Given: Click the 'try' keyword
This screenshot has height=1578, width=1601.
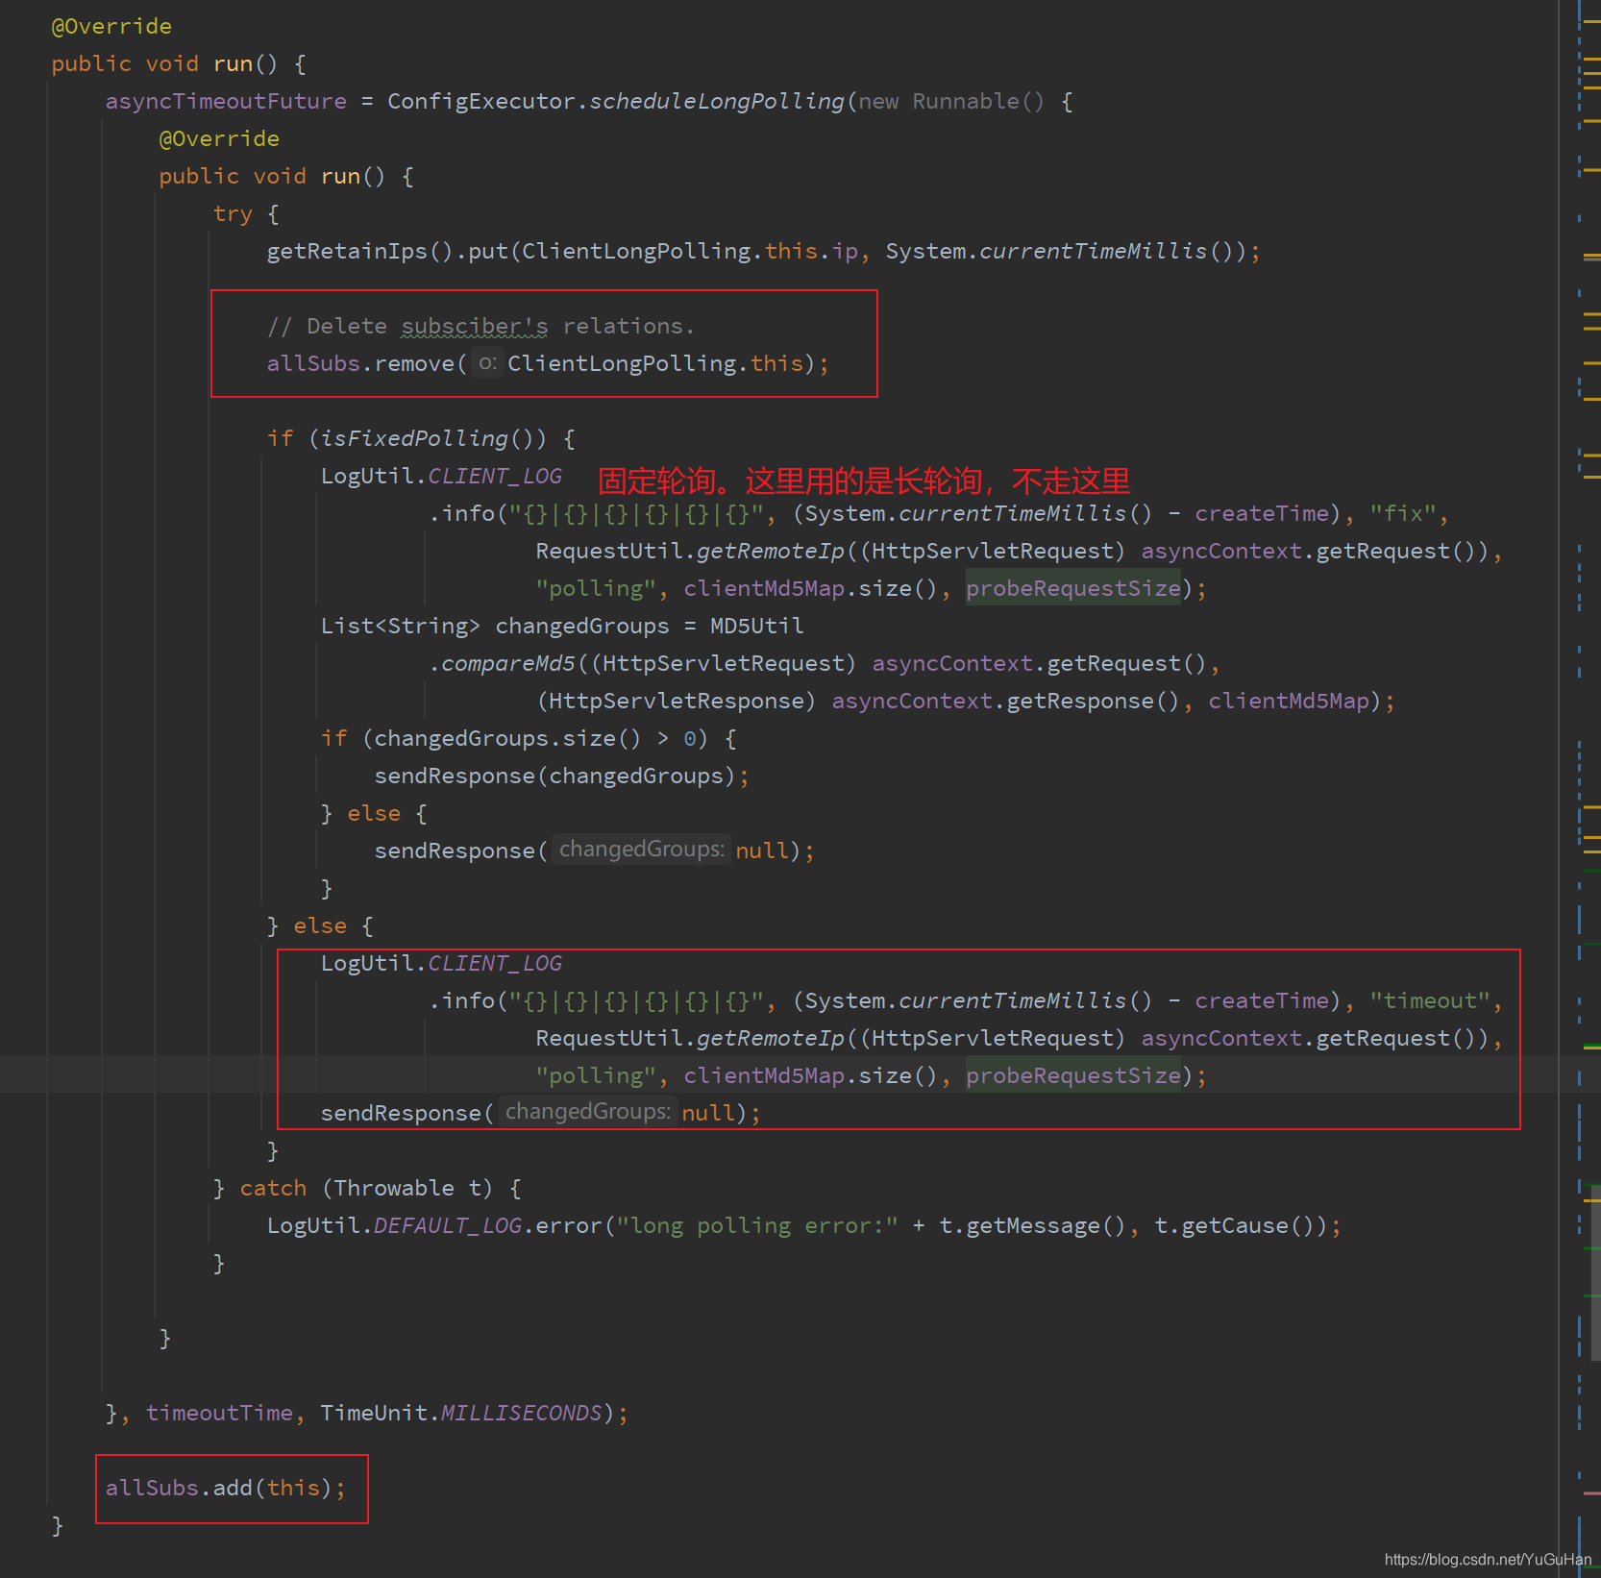Looking at the screenshot, I should [233, 214].
